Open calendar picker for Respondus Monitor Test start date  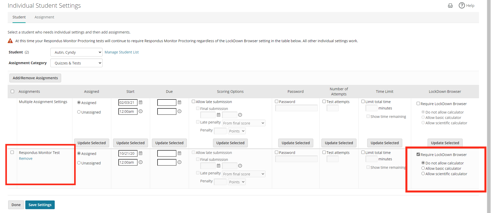point(141,153)
